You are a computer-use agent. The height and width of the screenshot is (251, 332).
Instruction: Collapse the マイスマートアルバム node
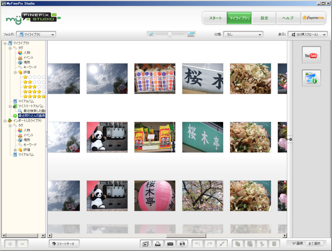pos(10,106)
